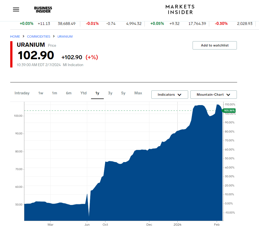
Task: Open the Indicators dropdown
Action: tap(169, 94)
